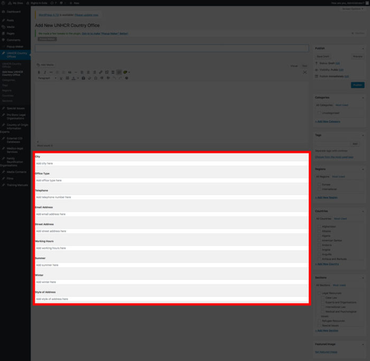Check the Albania country
This screenshot has height=361, width=370.
click(319, 231)
